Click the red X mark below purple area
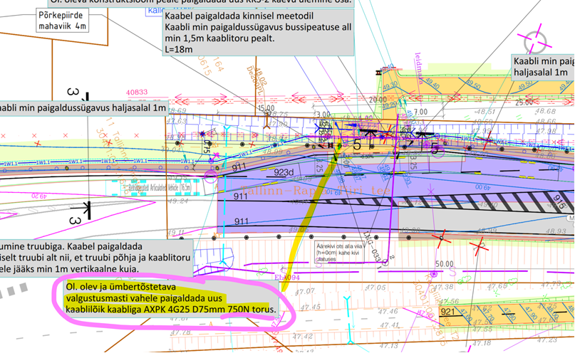This screenshot has width=575, height=353. 443,236
